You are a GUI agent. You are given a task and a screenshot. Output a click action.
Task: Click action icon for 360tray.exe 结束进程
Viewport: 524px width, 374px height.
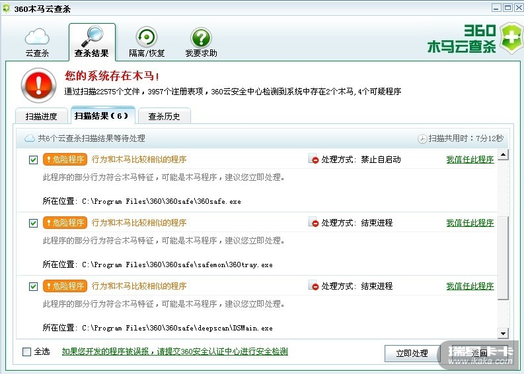(313, 222)
